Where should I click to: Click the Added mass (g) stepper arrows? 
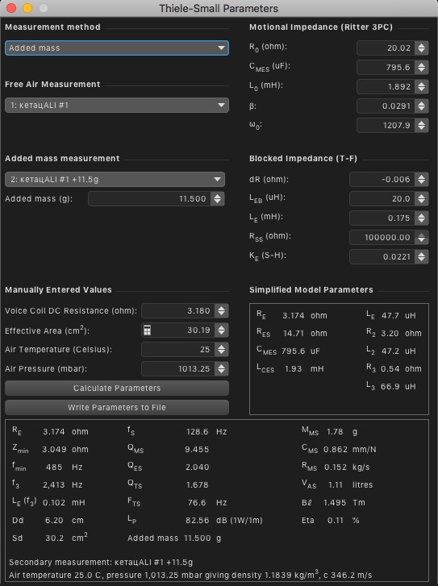click(217, 199)
